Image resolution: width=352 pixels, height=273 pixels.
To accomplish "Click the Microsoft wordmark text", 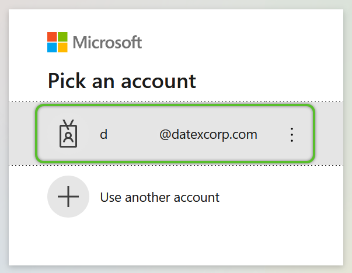I will (x=107, y=42).
